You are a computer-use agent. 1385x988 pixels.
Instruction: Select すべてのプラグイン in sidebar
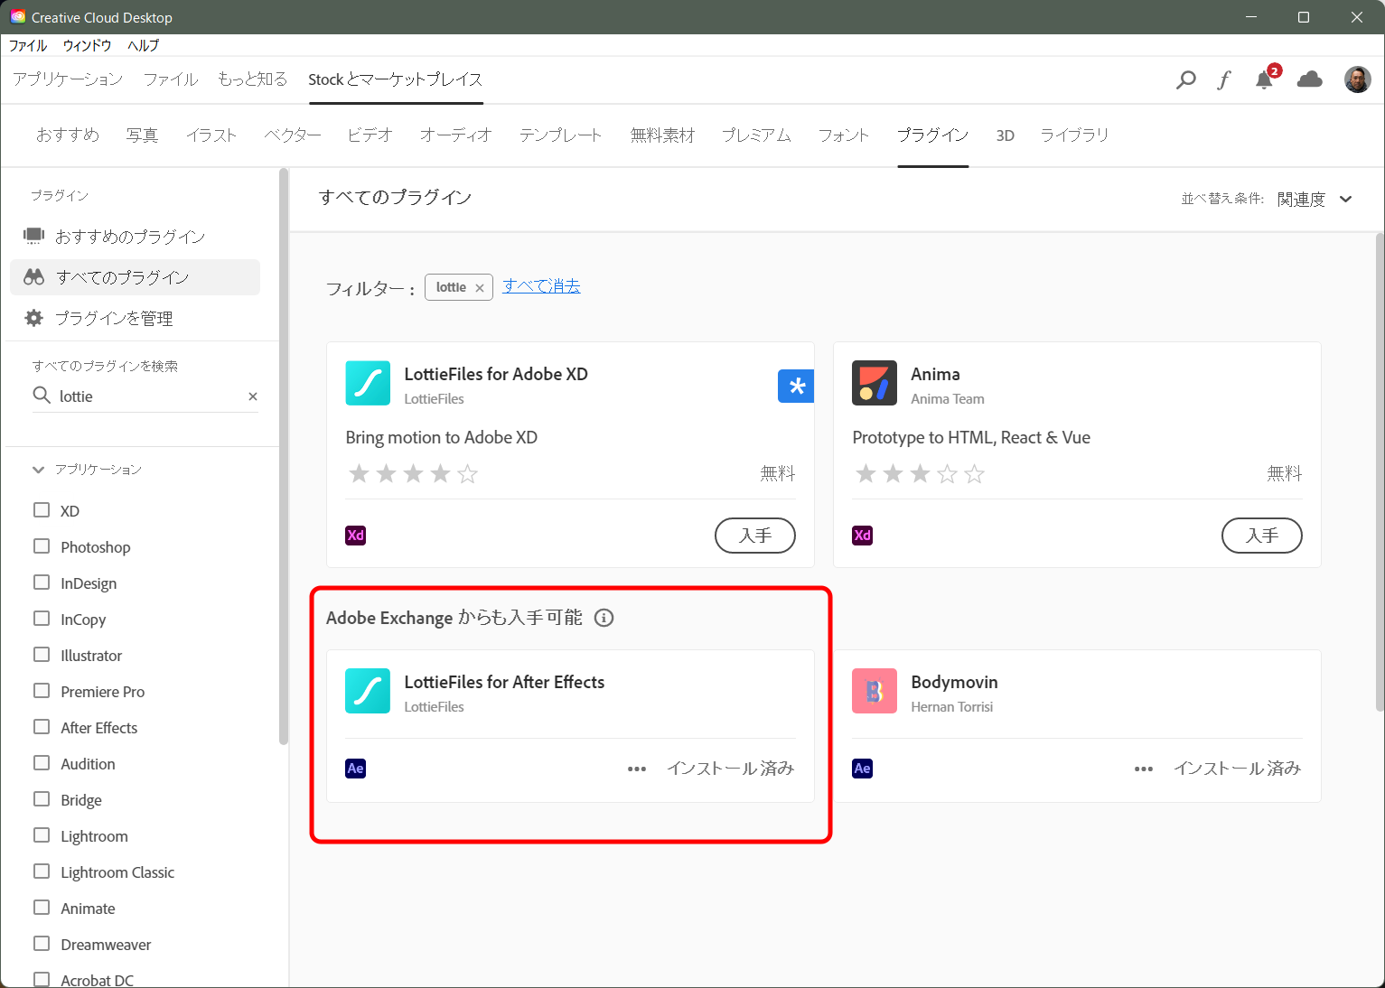(135, 277)
